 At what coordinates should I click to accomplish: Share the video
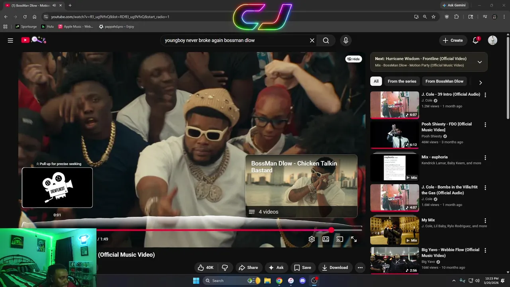(248, 267)
